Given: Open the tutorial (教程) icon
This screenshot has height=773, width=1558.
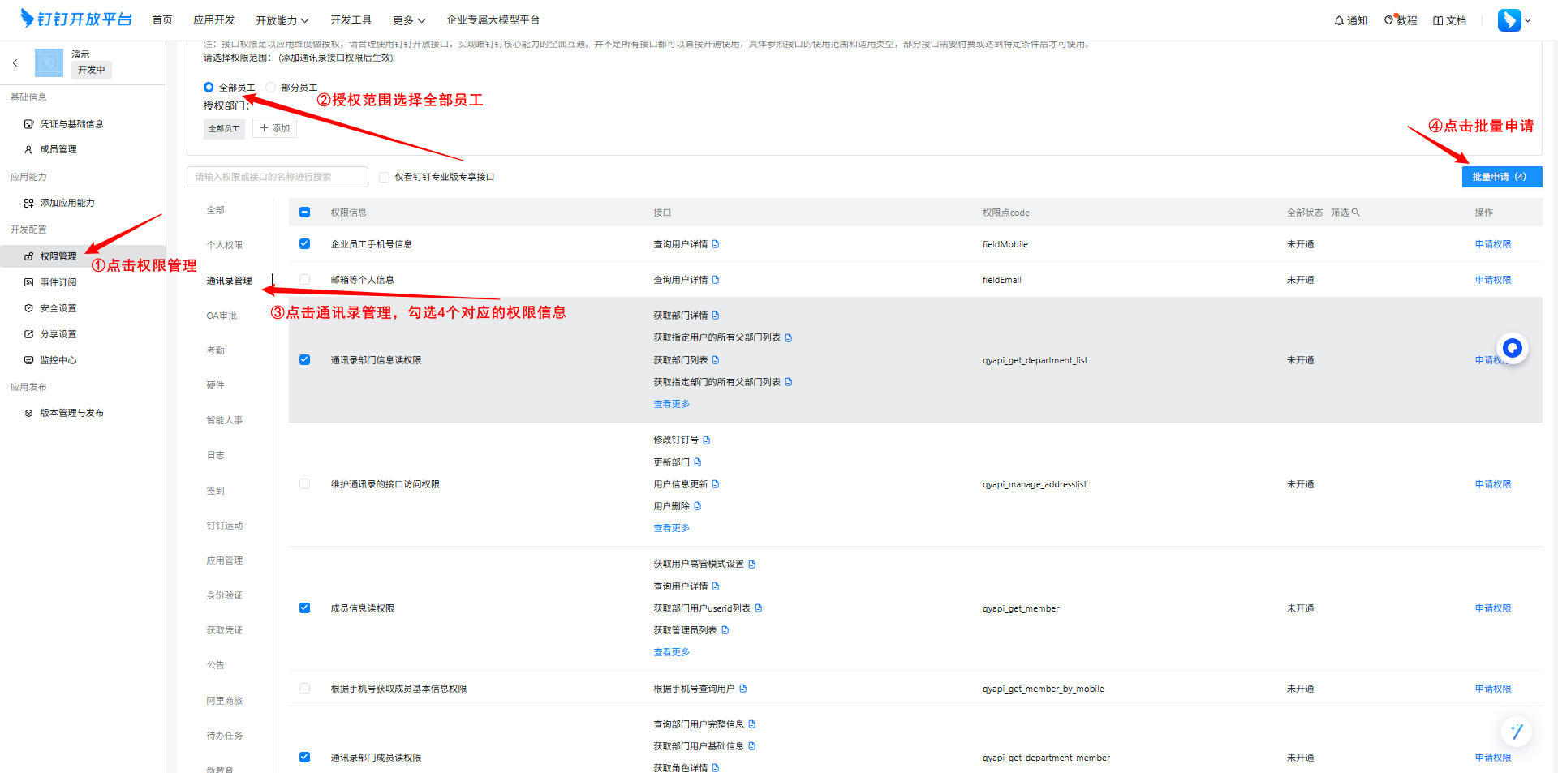Looking at the screenshot, I should pos(1389,19).
